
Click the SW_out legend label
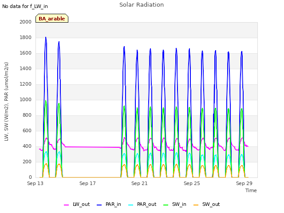(211, 204)
